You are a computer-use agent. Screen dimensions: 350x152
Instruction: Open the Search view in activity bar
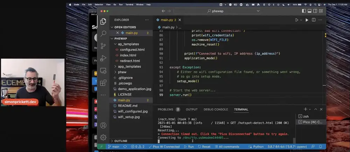coord(103,34)
